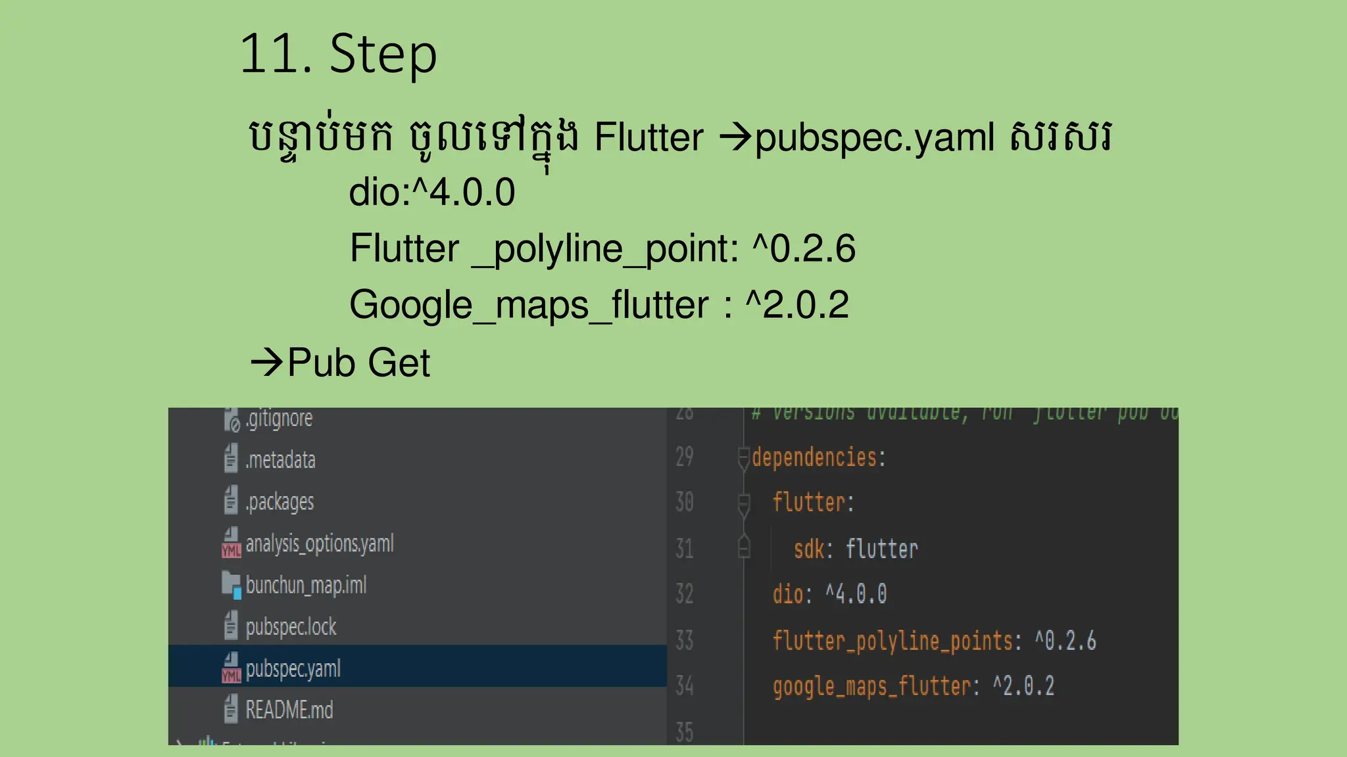Click Flutter _polyline_point: ^0.2.6 slide text
The width and height of the screenshot is (1347, 757).
click(602, 250)
